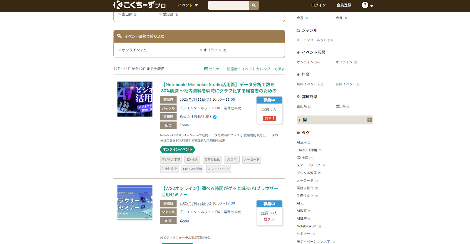Click the DX推進 tag in sidebar
This screenshot has width=470, height=244.
[302, 158]
